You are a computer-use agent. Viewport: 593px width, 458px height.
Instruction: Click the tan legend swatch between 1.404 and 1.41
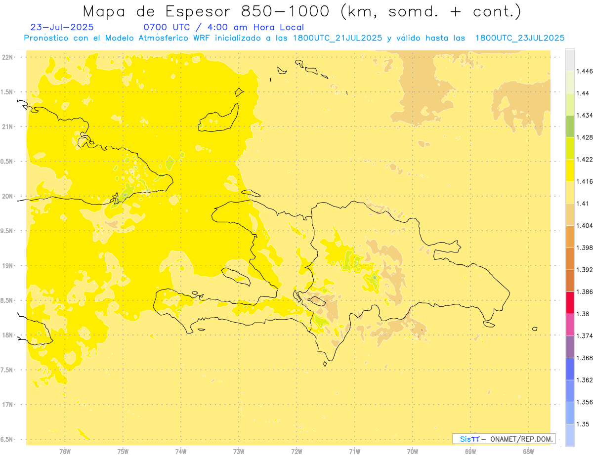pos(570,214)
